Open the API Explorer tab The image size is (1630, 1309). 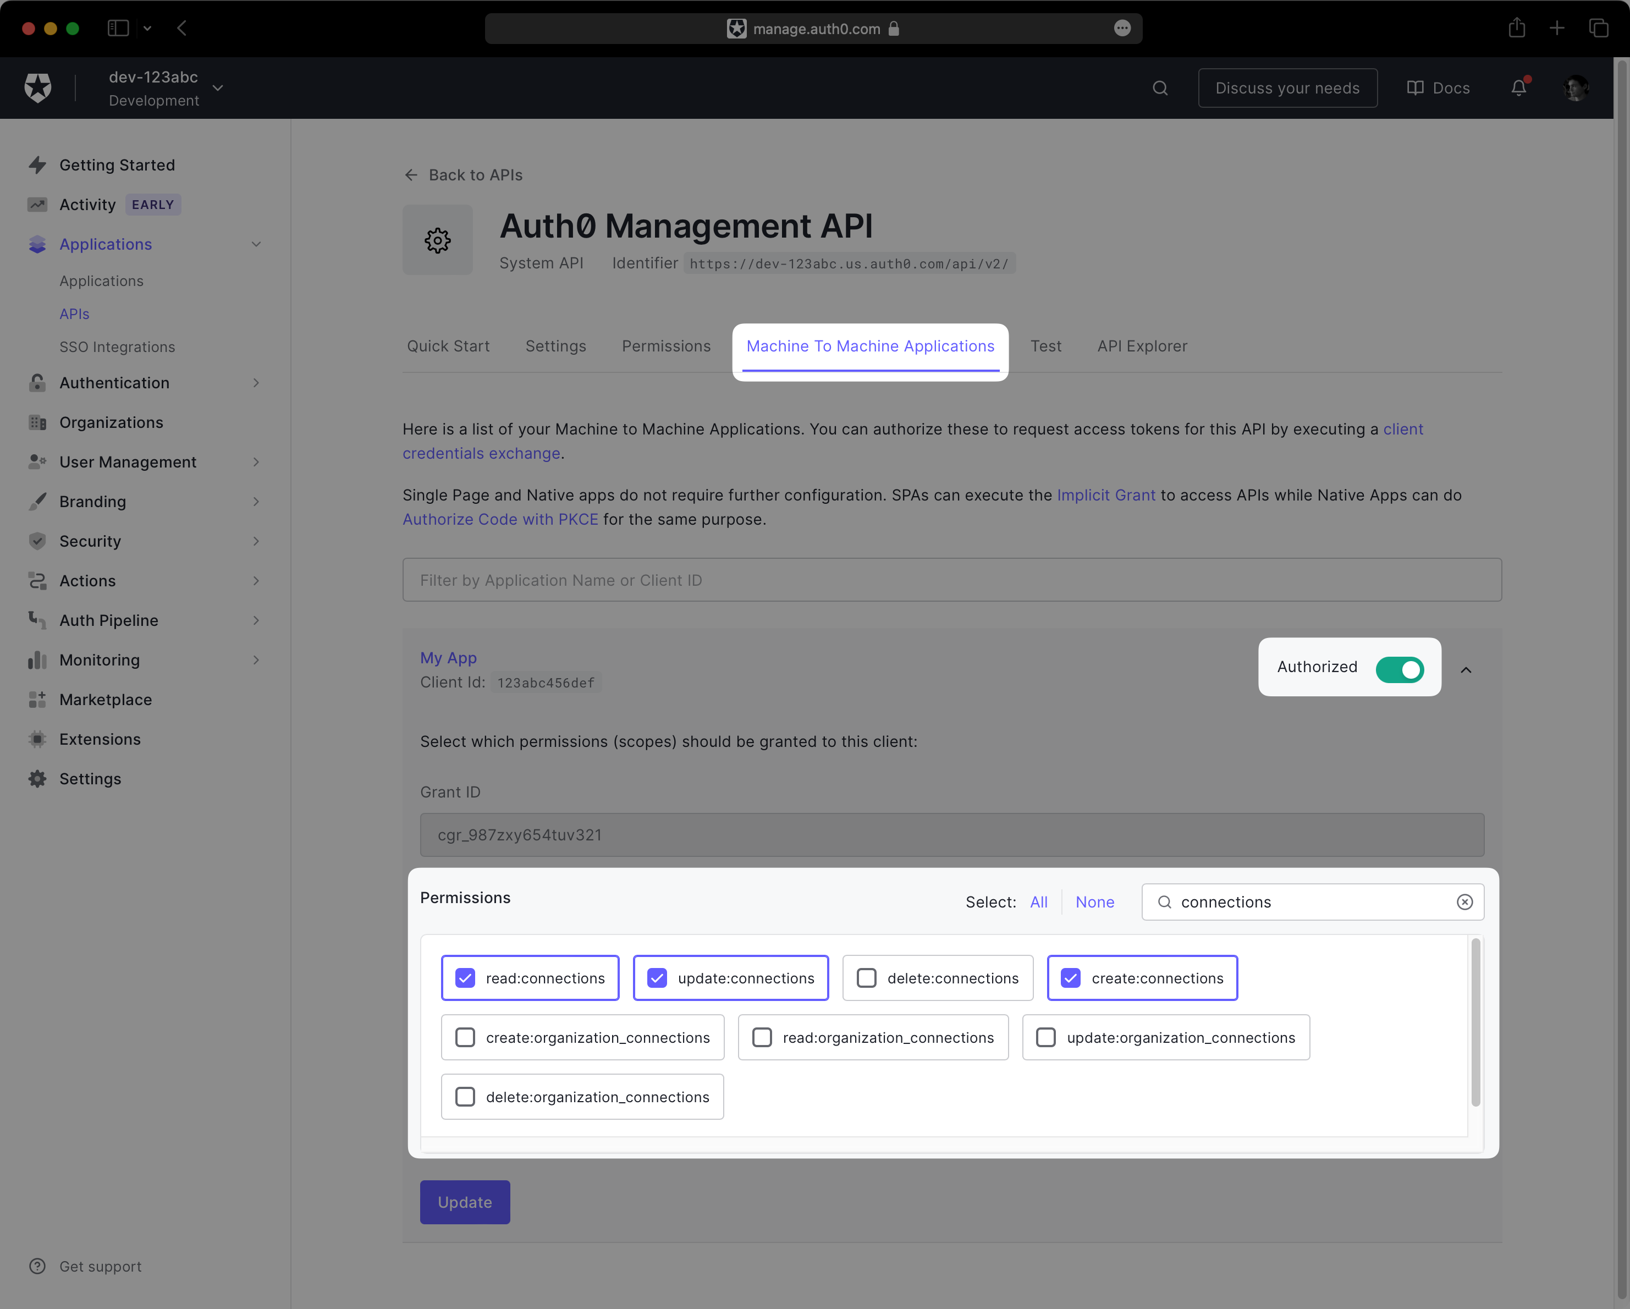coord(1142,345)
